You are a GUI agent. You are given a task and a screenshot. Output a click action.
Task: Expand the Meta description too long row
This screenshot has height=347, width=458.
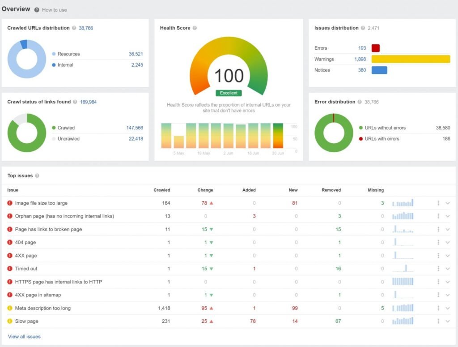pos(447,308)
